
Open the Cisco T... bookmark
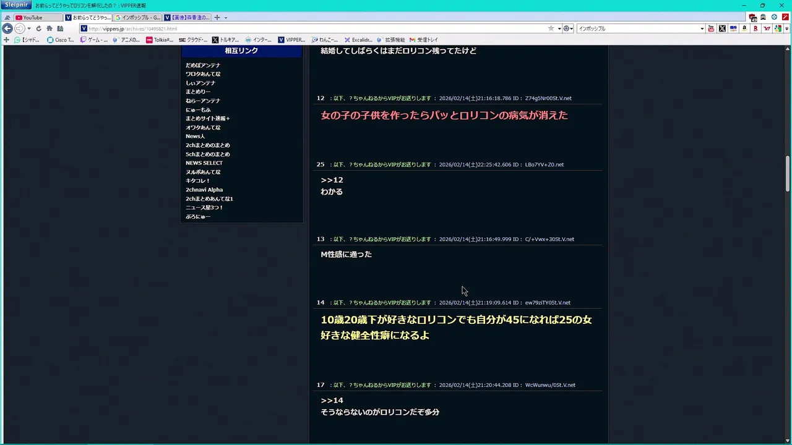coord(61,40)
